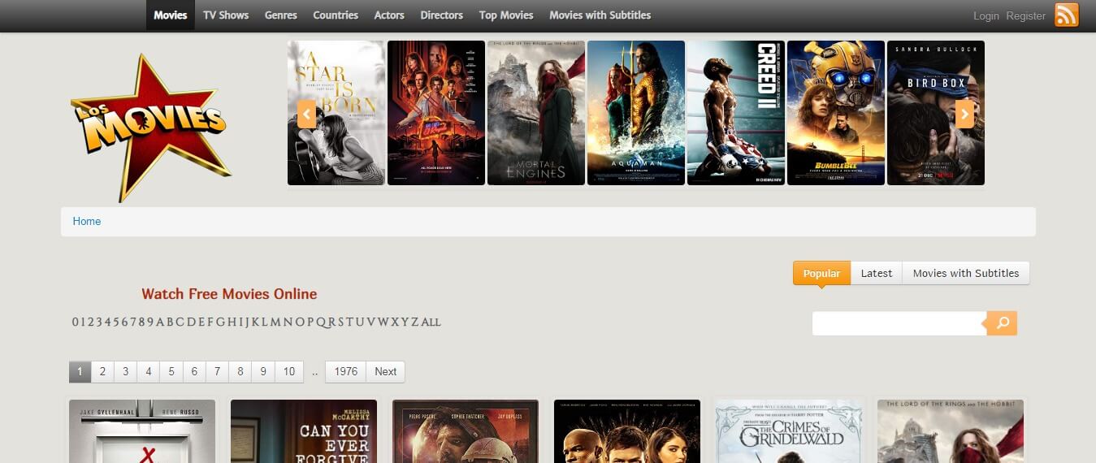Go to page 4
Screen dimensions: 1096x463
[148, 371]
